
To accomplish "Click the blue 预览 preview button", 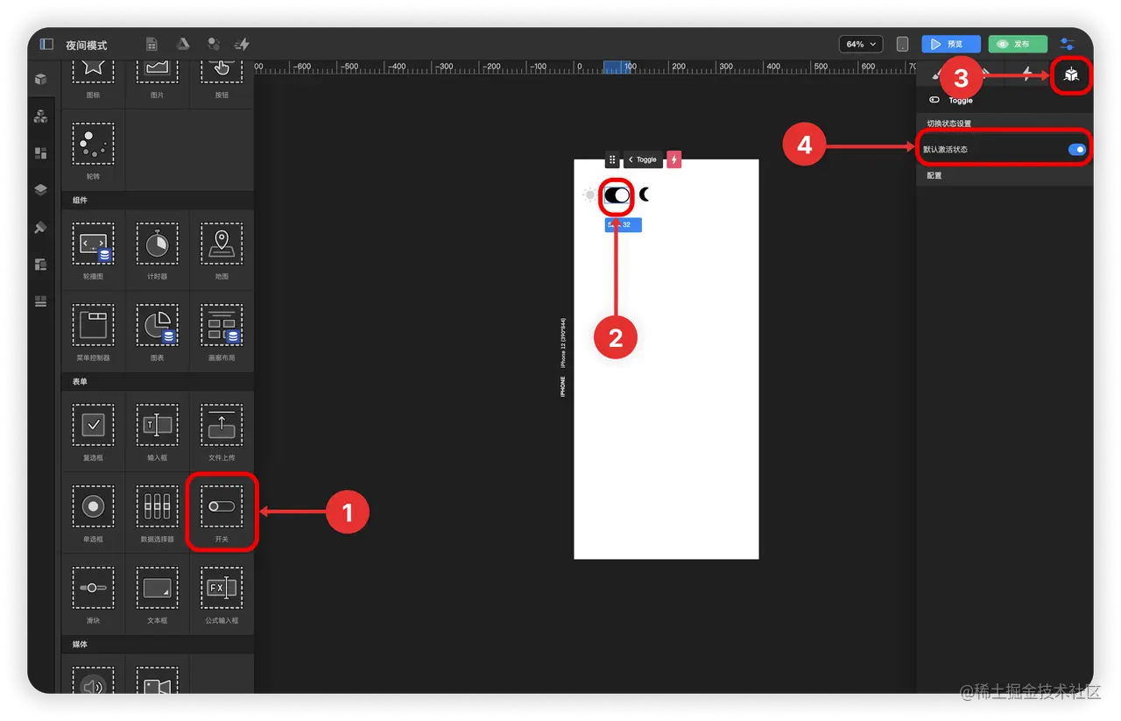I will [950, 44].
